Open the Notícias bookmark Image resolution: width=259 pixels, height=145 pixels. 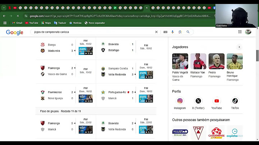pyautogui.click(x=75, y=23)
